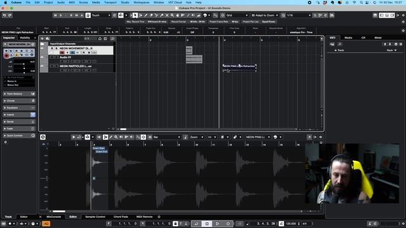The image size is (406, 228).
Task: Open the Zoom mode dropdown in sample editor
Action: click(x=197, y=137)
